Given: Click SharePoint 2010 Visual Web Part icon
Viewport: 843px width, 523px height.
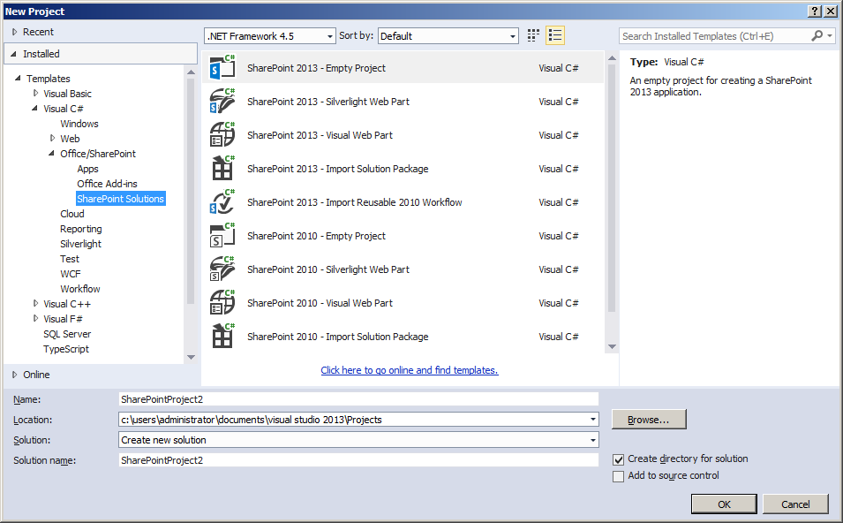Looking at the screenshot, I should click(222, 303).
